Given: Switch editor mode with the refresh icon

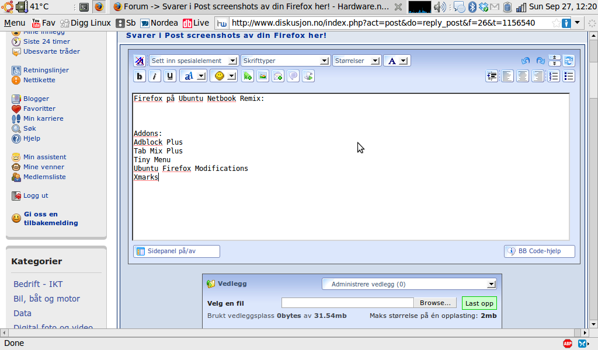Looking at the screenshot, I should click(569, 61).
